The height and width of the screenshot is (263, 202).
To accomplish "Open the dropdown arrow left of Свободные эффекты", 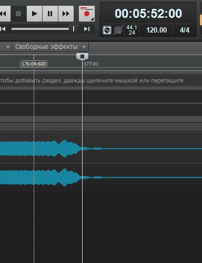I will 8,47.
